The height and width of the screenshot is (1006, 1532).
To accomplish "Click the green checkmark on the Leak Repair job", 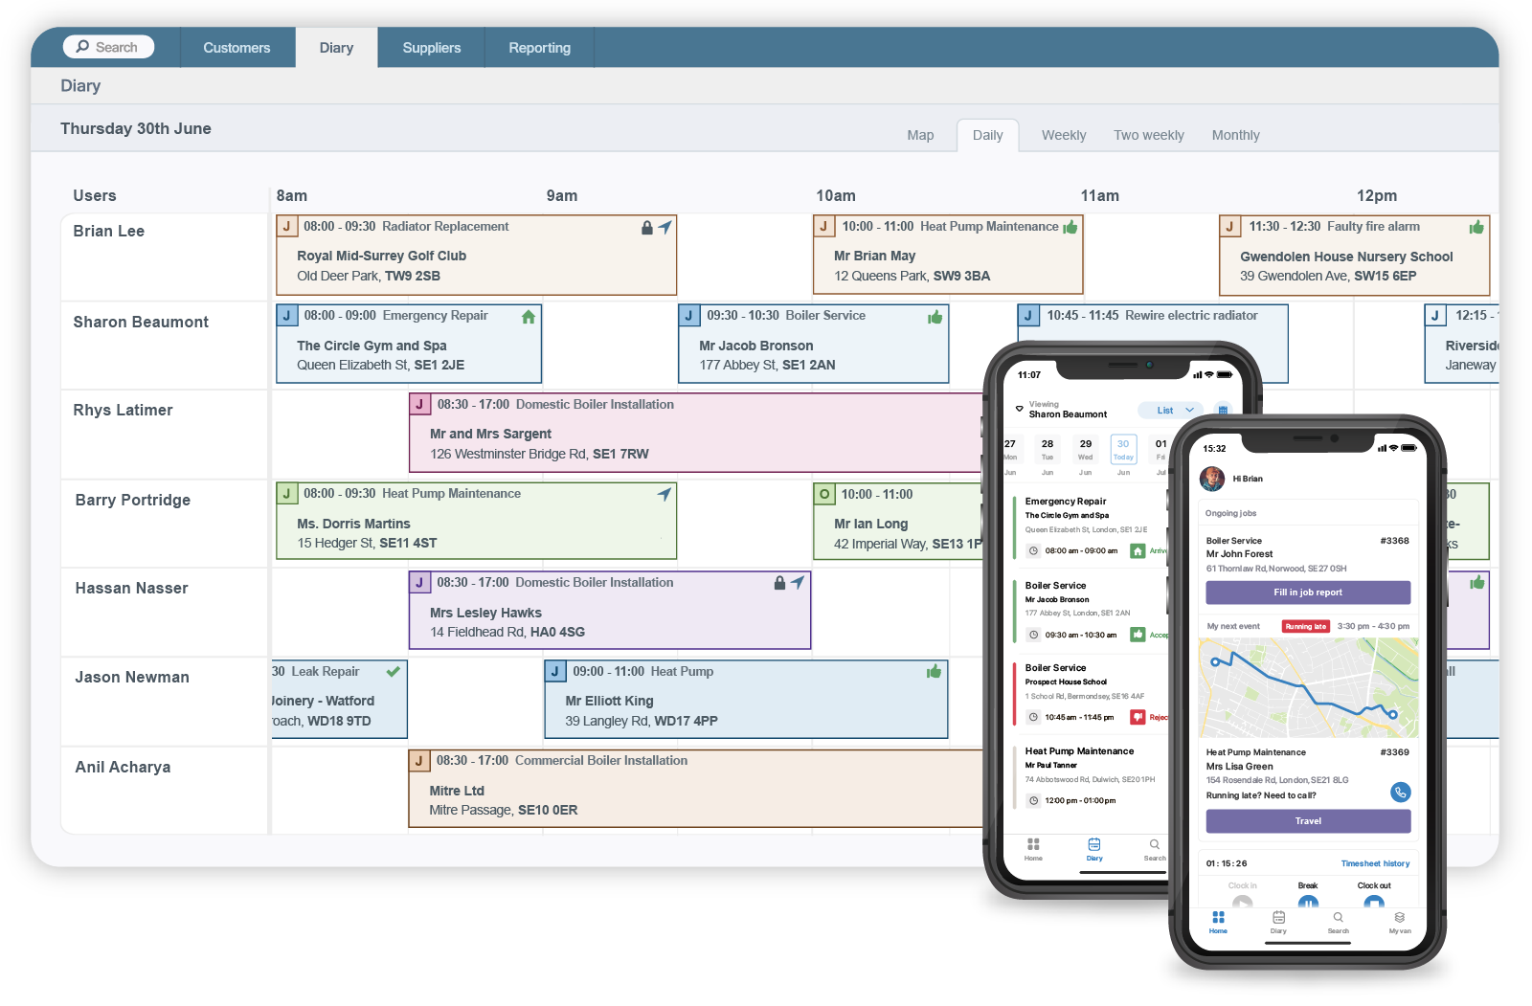I will click(x=393, y=672).
